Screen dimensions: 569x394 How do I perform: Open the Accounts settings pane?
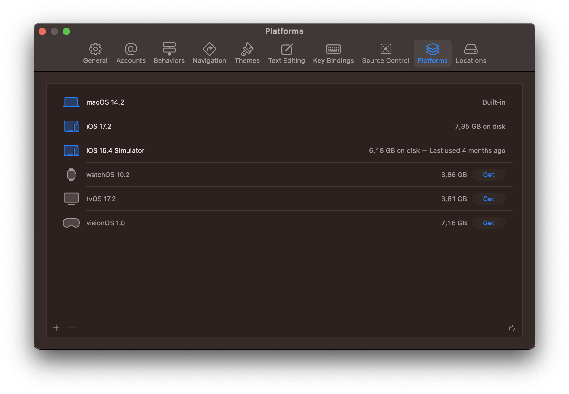pos(131,53)
